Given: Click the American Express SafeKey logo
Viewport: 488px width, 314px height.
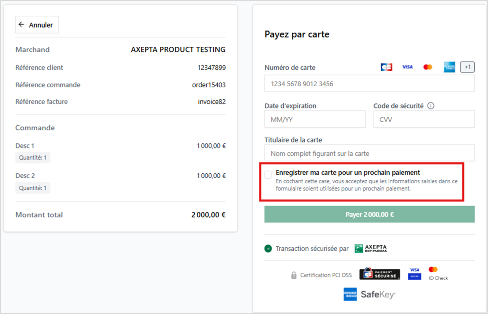Looking at the screenshot, I should click(x=370, y=294).
